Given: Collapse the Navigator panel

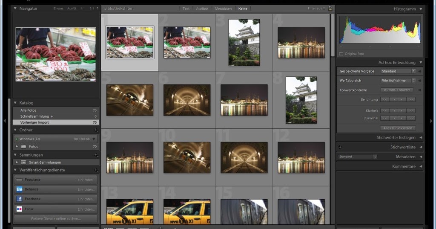Looking at the screenshot, I should pos(15,9).
